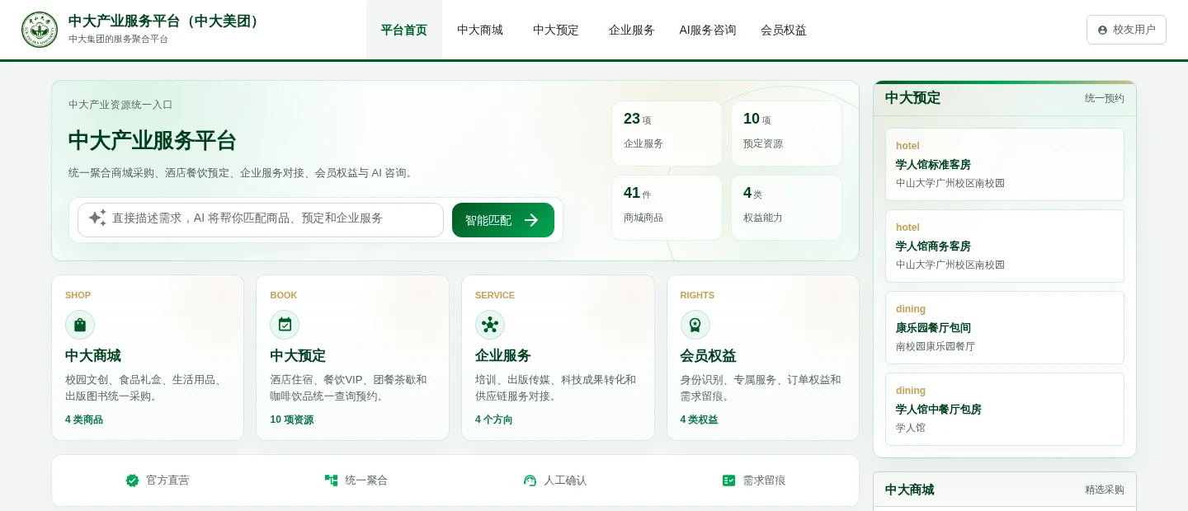The height and width of the screenshot is (511, 1188).
Task: Open the 中大预定 navigation tab
Action: (x=556, y=30)
